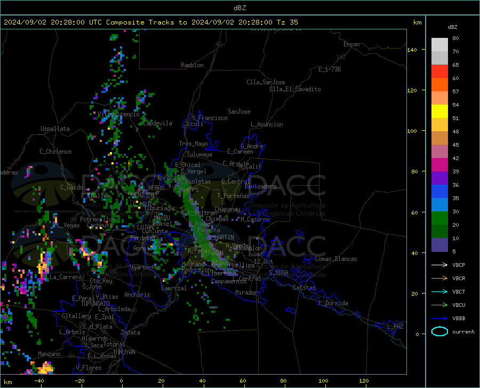Click the 'Capdevila' map label

pos(158,123)
